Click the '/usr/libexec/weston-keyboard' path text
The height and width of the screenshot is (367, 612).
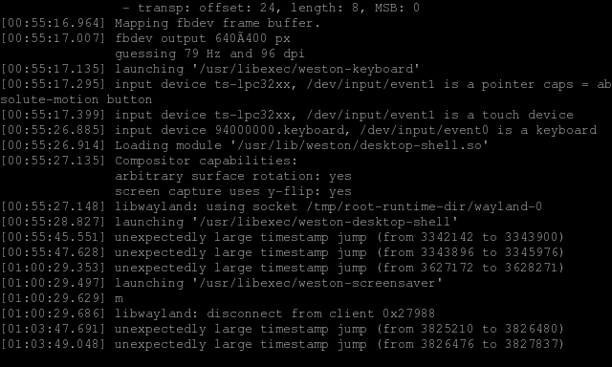pos(306,69)
